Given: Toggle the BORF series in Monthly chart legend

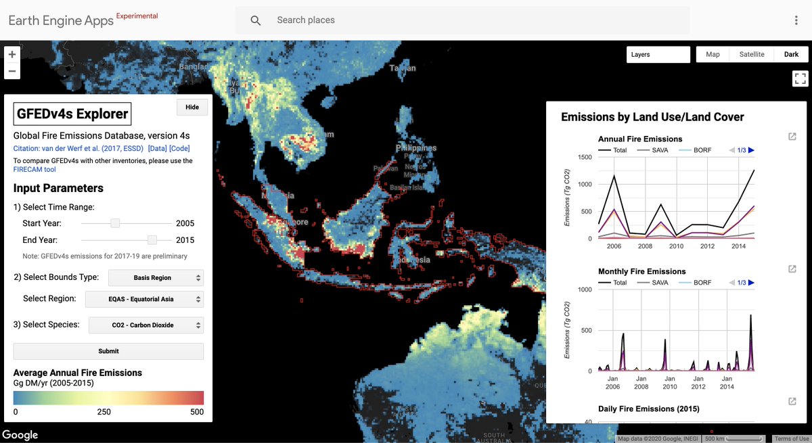Looking at the screenshot, I should click(x=694, y=283).
